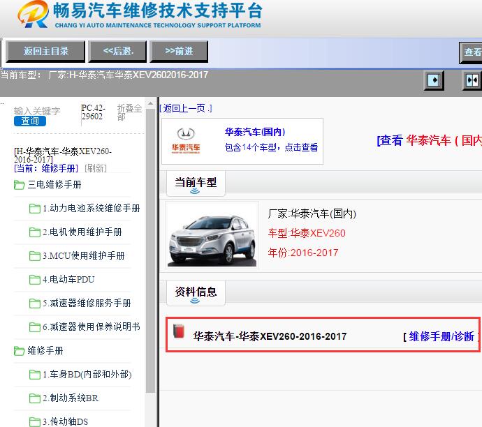Click folder icon of 4.电动车PDU
Image resolution: width=482 pixels, height=427 pixels.
(x=35, y=280)
